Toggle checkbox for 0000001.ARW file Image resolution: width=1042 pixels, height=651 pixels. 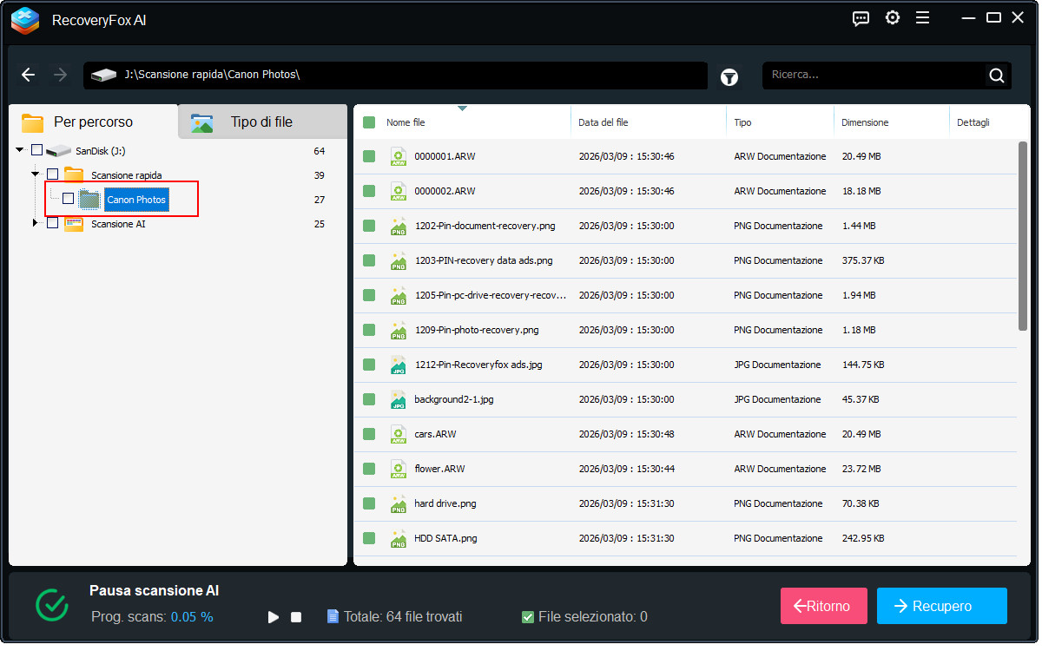(369, 156)
